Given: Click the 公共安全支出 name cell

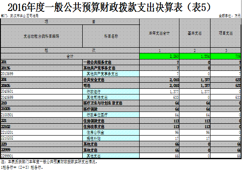Looking at the screenshot, I should [x=111, y=80].
